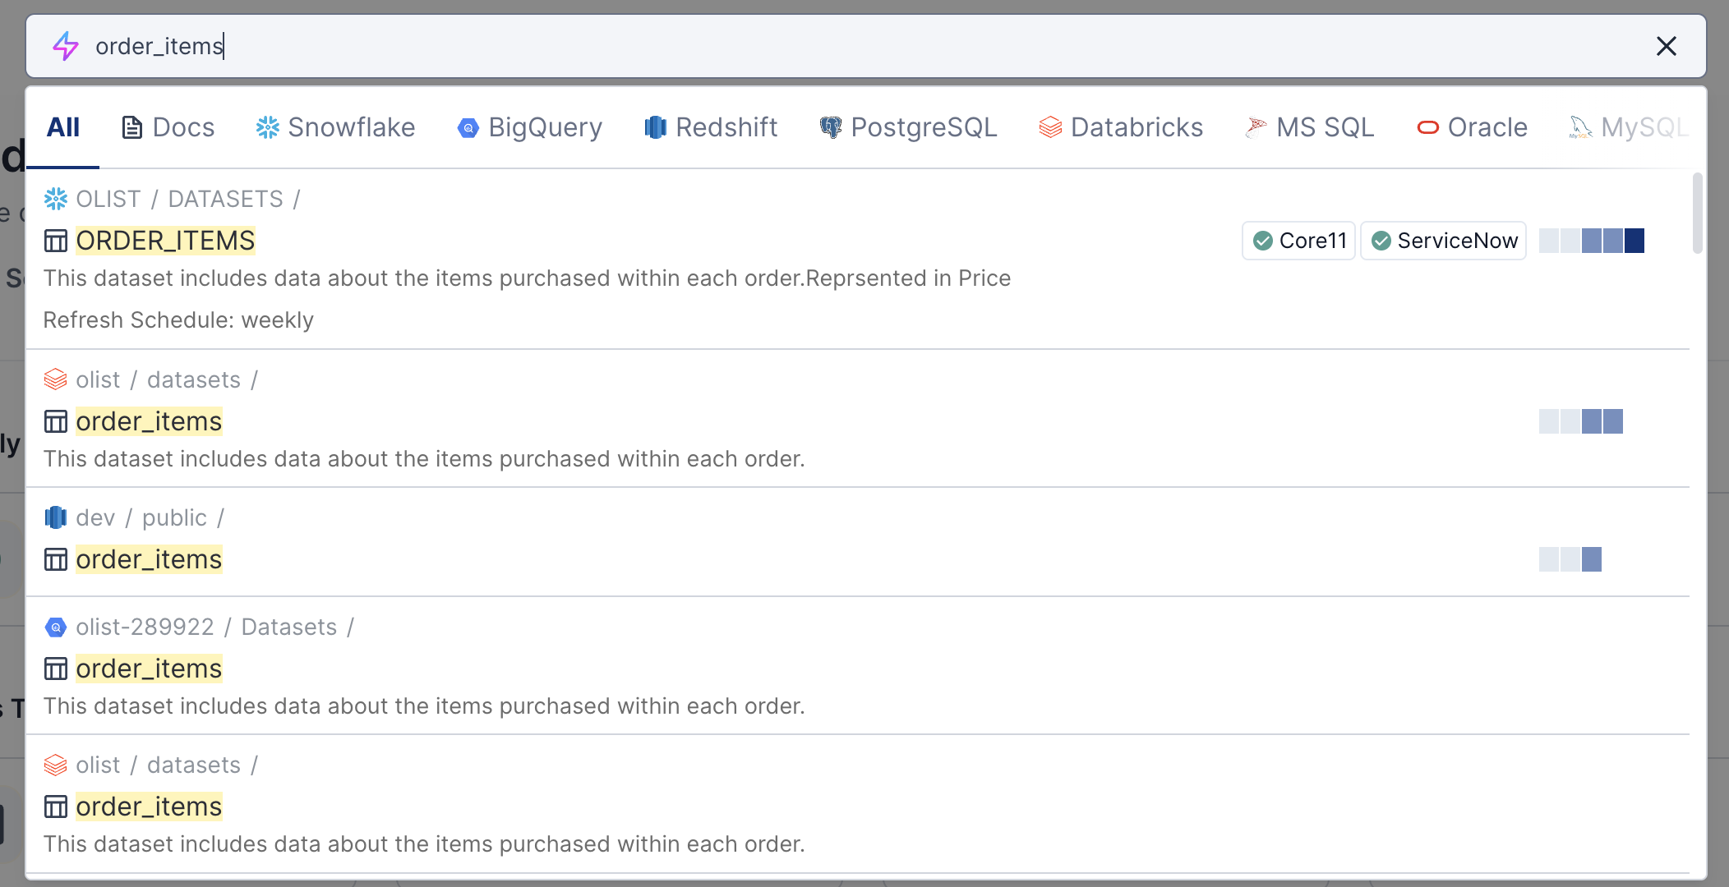Viewport: 1729px width, 887px height.
Task: Choose the Redshift filter tab
Action: (711, 127)
